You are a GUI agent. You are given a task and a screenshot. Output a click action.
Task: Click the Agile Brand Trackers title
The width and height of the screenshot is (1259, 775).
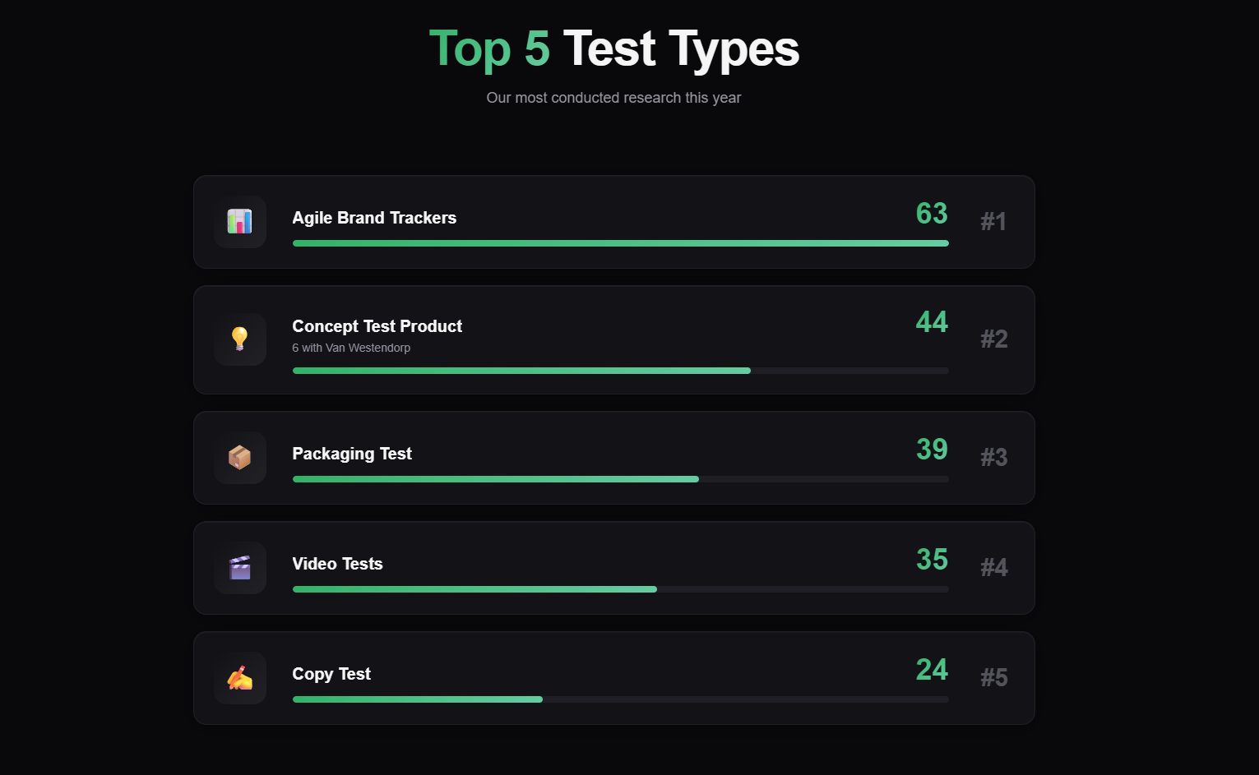(x=374, y=218)
